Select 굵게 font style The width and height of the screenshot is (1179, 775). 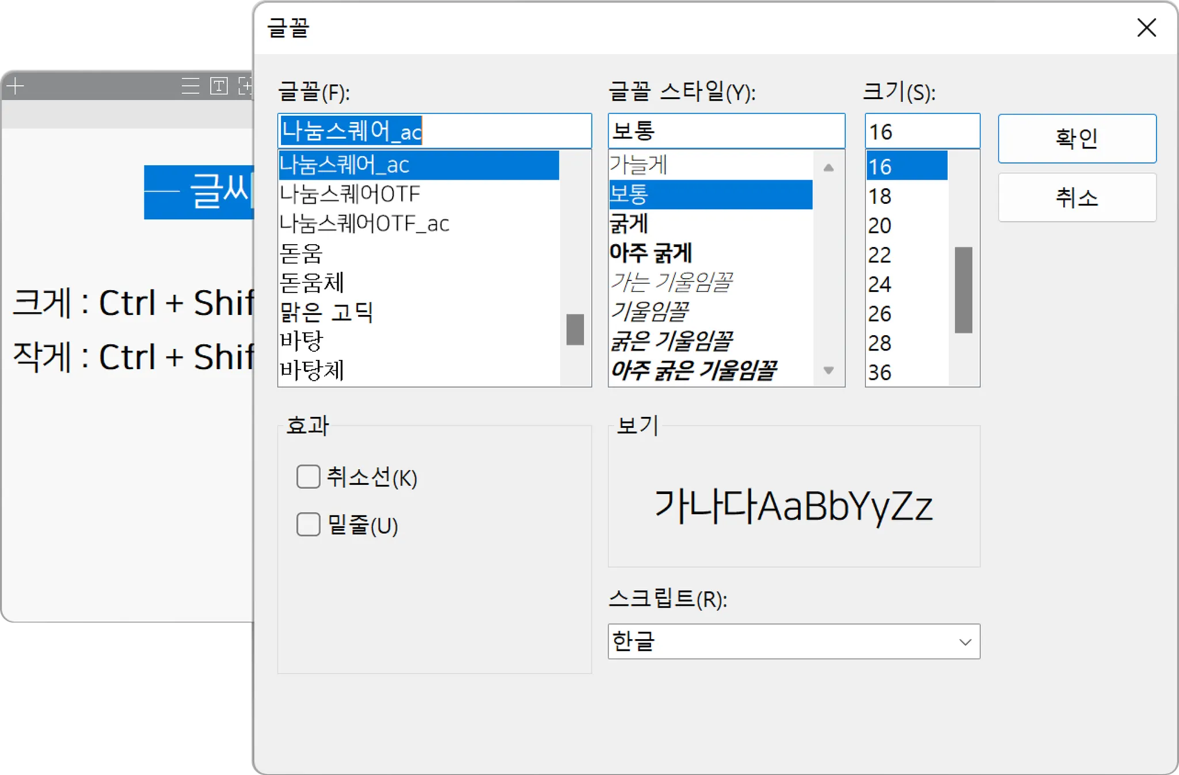point(629,223)
